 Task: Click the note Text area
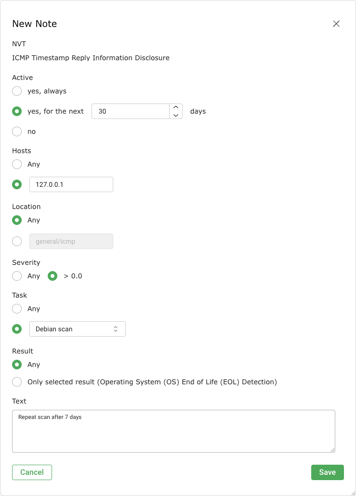click(x=173, y=431)
